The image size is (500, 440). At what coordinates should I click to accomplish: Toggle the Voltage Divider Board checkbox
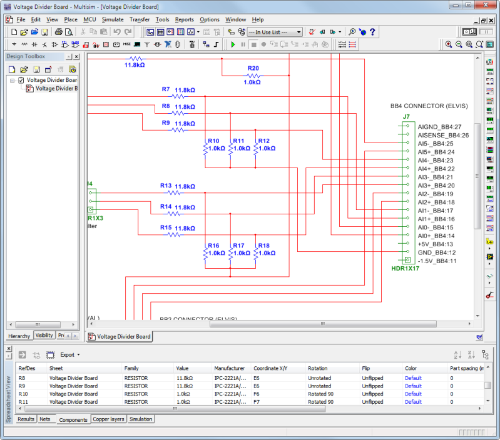coord(21,80)
